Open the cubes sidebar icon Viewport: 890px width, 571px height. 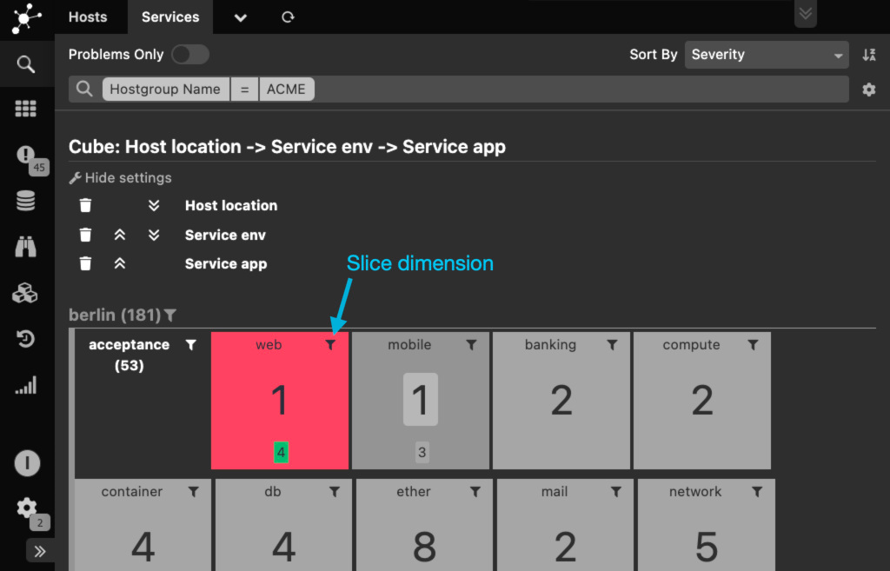[x=25, y=294]
